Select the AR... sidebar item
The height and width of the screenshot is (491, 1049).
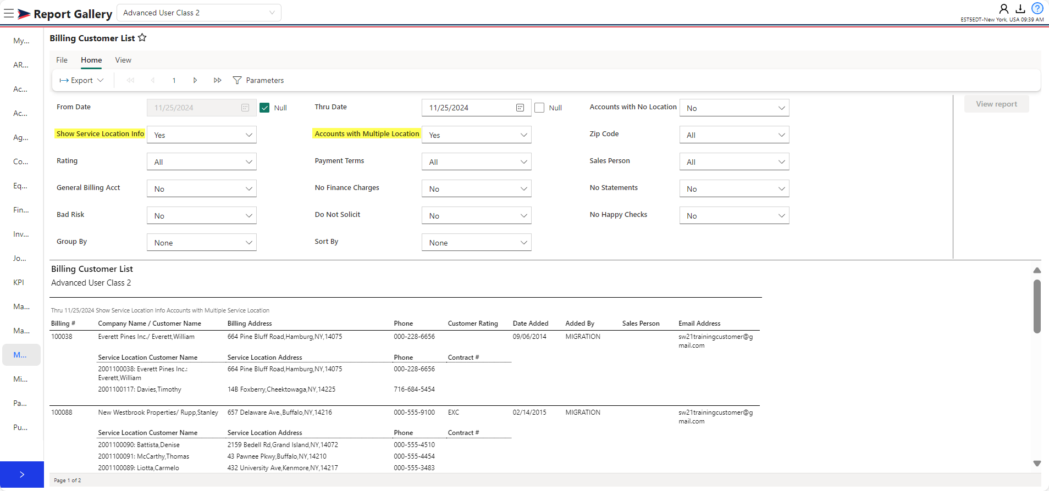tap(21, 65)
